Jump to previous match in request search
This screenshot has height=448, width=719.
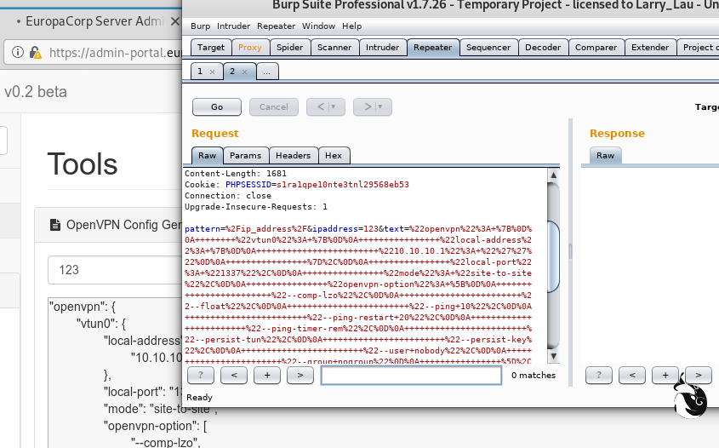(x=234, y=375)
